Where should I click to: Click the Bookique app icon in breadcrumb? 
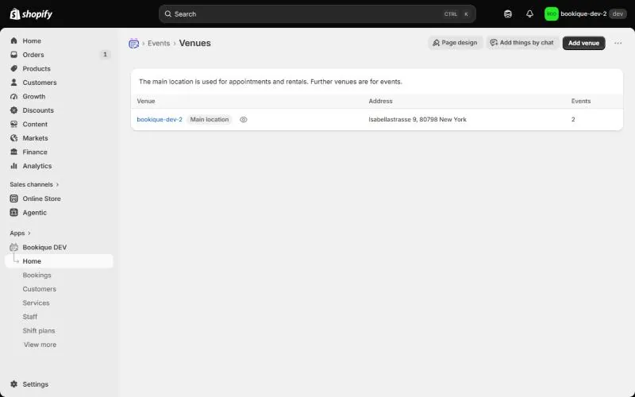click(133, 44)
